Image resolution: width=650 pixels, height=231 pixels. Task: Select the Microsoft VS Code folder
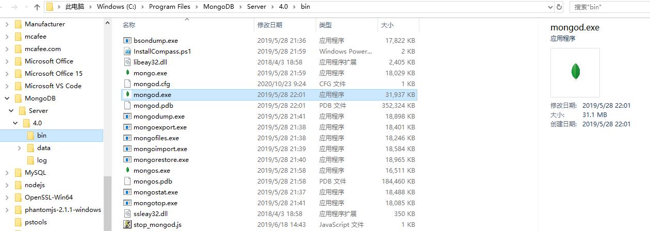[53, 86]
